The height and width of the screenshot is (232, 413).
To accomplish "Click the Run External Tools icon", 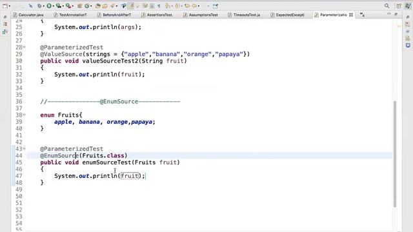I will (x=68, y=6).
